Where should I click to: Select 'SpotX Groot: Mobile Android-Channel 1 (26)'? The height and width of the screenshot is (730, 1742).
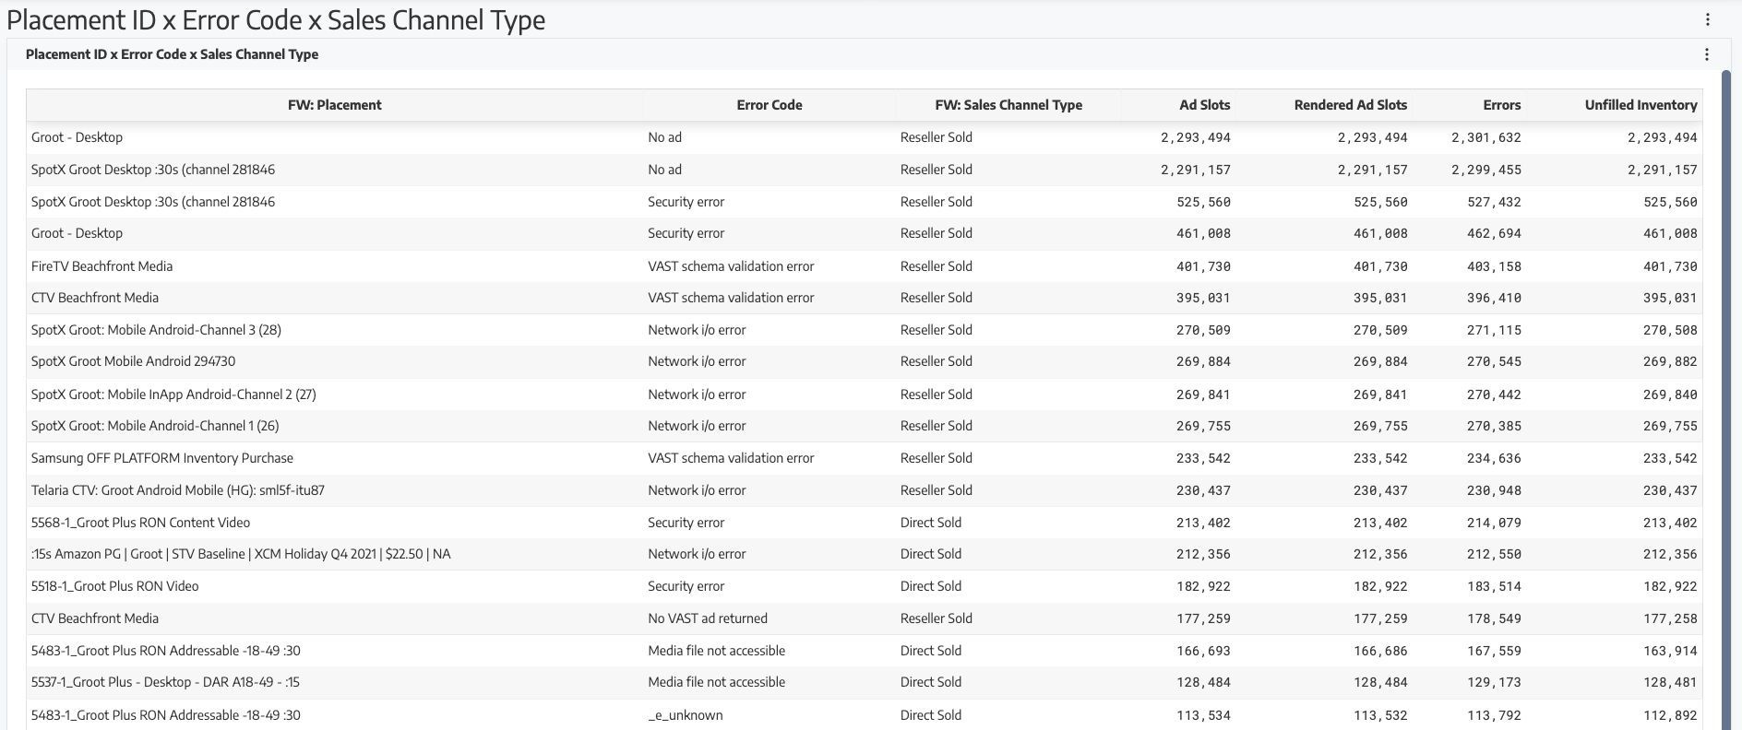pyautogui.click(x=155, y=426)
